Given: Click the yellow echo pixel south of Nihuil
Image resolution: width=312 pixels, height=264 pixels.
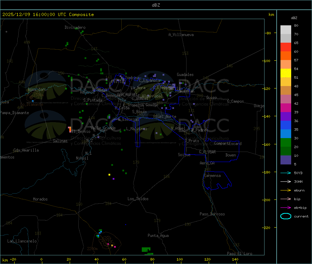Looking at the screenshot, I should tap(110, 174).
